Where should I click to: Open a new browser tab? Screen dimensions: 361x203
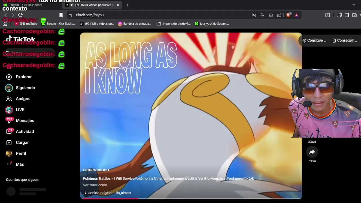(x=127, y=5)
